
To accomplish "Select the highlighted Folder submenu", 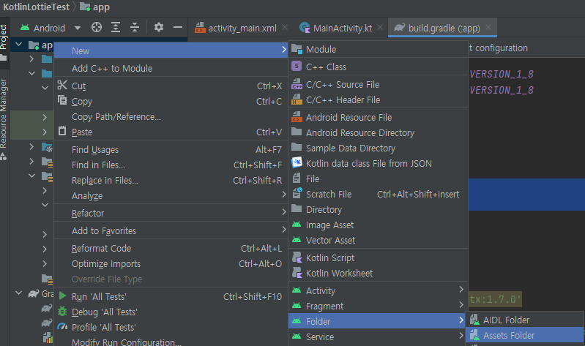I will (x=377, y=321).
